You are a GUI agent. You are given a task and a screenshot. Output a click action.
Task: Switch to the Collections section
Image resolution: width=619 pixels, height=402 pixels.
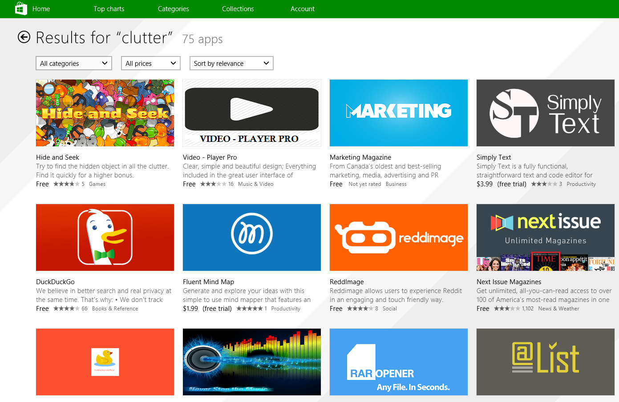tap(238, 9)
